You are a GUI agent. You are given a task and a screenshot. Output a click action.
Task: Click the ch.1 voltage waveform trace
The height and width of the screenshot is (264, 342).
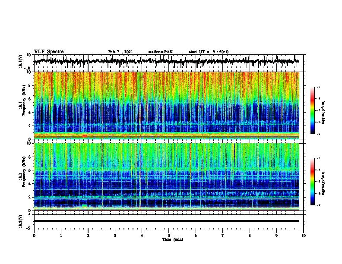(x=166, y=61)
